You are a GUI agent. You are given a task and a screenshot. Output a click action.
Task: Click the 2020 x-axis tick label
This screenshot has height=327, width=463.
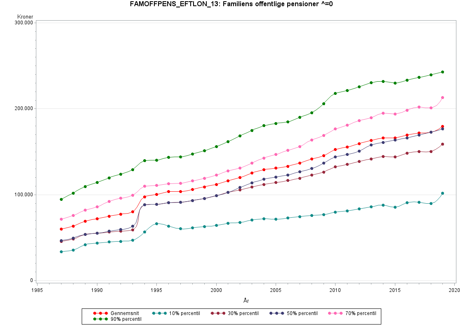(454, 290)
